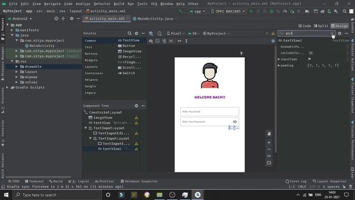Select the drawable folder in project tree

(33, 67)
